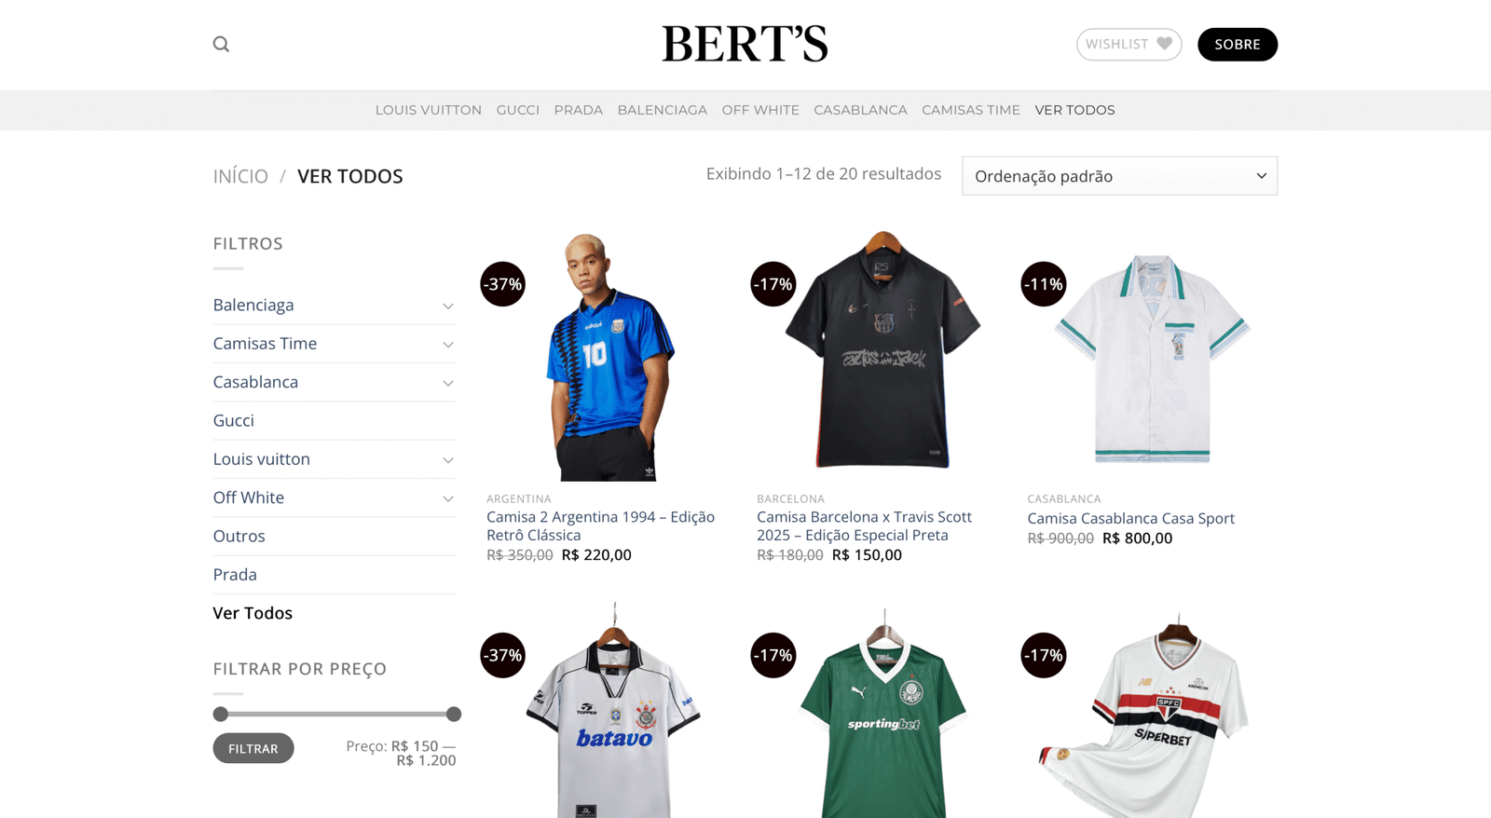This screenshot has height=818, width=1491.
Task: Click the BERT'S logo
Action: tap(745, 44)
